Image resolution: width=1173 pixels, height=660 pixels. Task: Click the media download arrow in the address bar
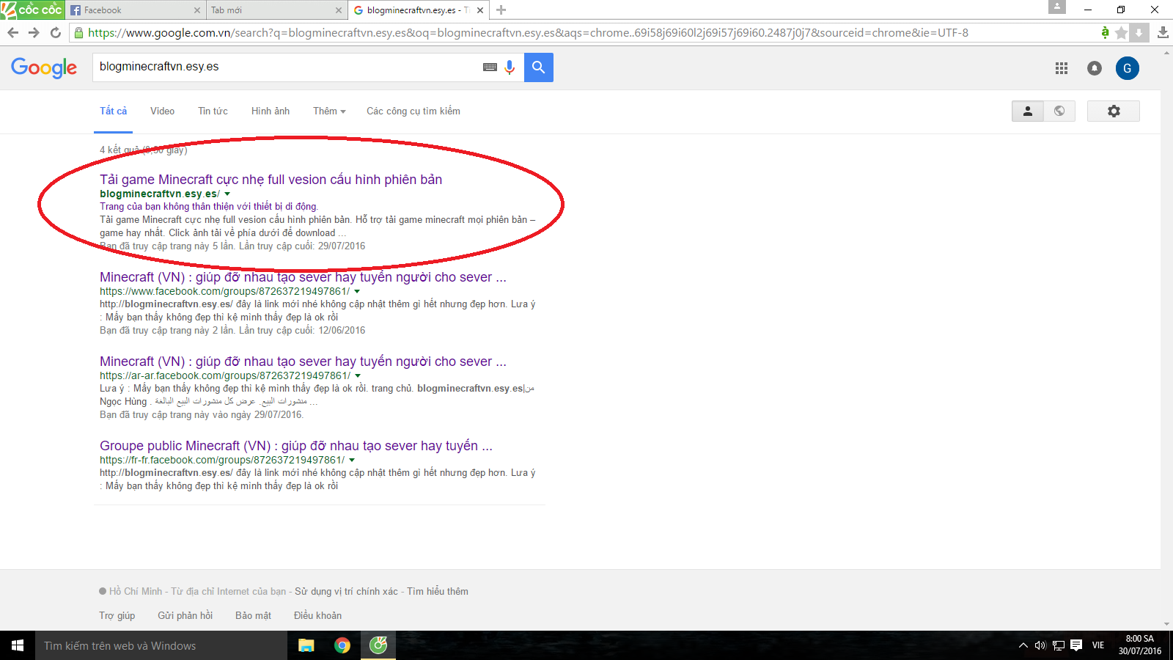tap(1139, 33)
